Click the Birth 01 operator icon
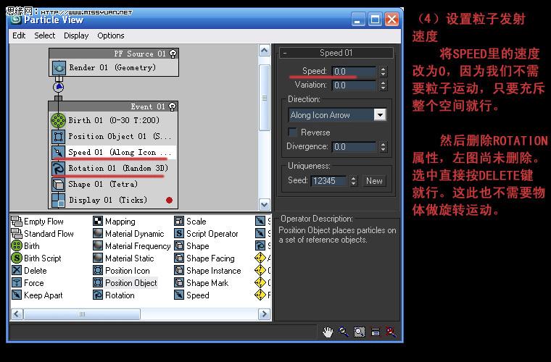 pos(58,120)
